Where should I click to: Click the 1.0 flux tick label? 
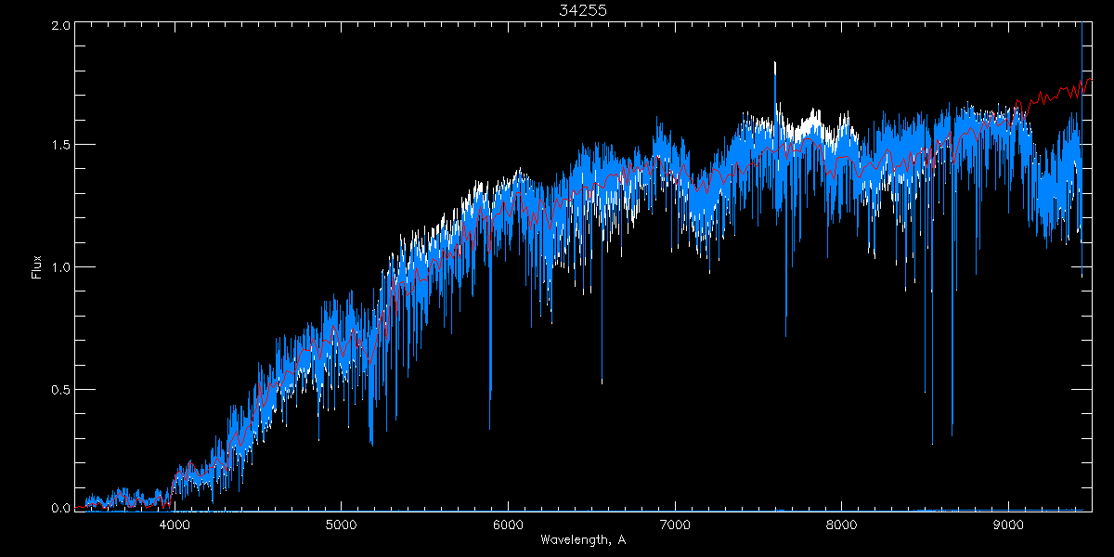[59, 267]
